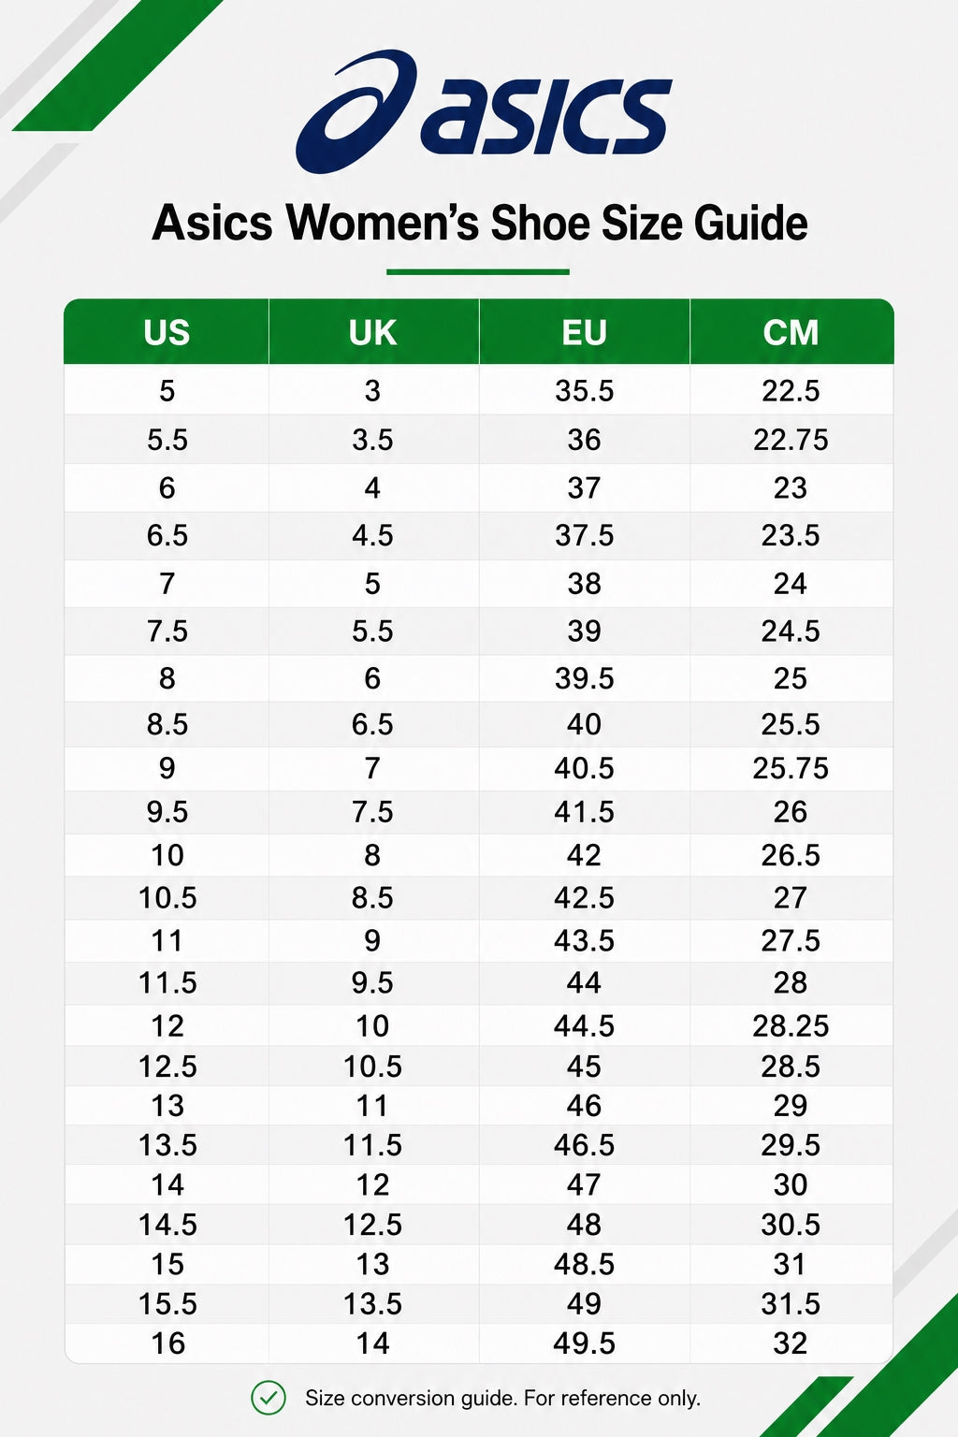The image size is (958, 1437).
Task: Click the Asics swirl logo icon
Action: [x=356, y=110]
